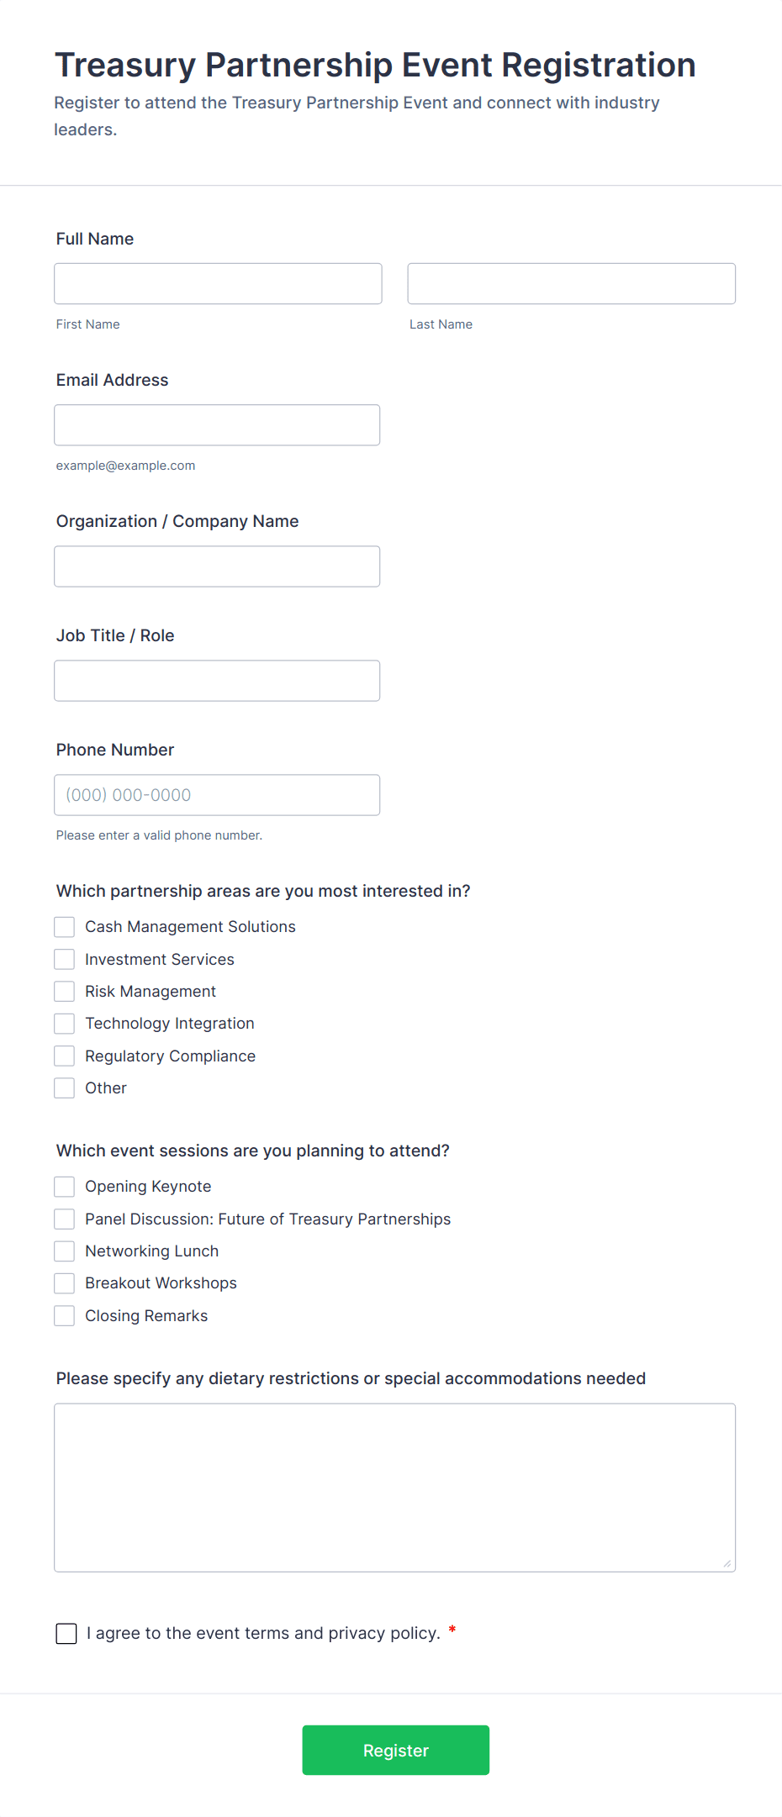Image resolution: width=782 pixels, height=1817 pixels.
Task: Check the Panel Discussion session
Action: [64, 1219]
